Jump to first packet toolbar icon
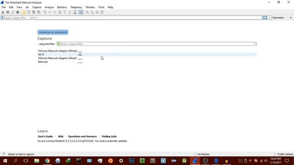Screen dimensions: 294x165 (65, 12)
